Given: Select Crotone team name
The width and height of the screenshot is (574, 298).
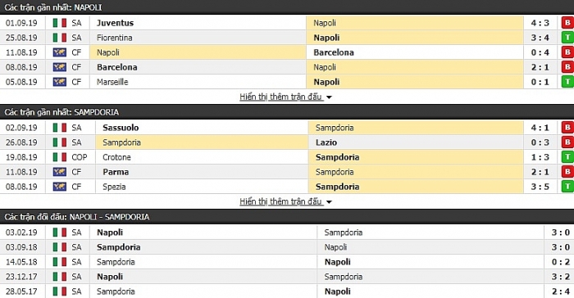Looking at the screenshot, I should (116, 157).
